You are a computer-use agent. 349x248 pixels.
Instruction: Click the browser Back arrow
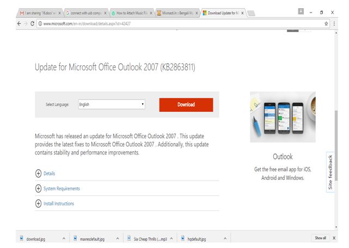(19, 23)
